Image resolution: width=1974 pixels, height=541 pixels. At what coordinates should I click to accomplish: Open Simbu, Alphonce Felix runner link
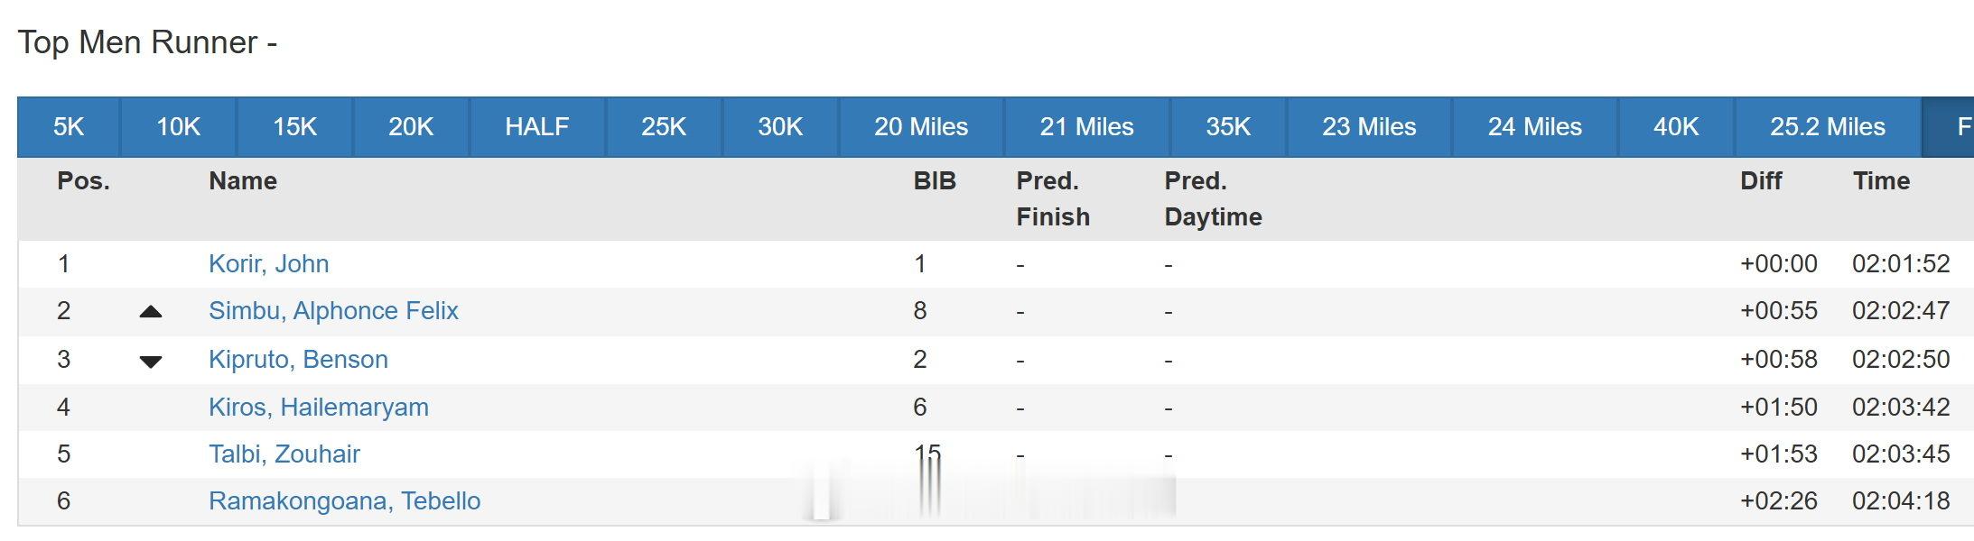click(x=333, y=311)
